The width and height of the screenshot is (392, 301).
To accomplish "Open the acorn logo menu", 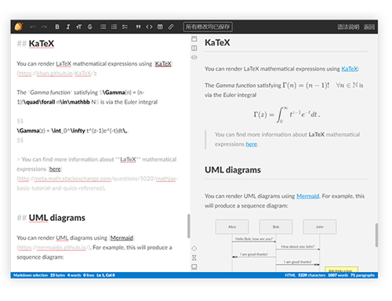I will [x=19, y=27].
